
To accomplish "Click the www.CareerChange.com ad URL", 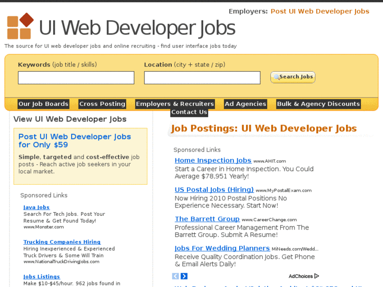I will click(269, 220).
